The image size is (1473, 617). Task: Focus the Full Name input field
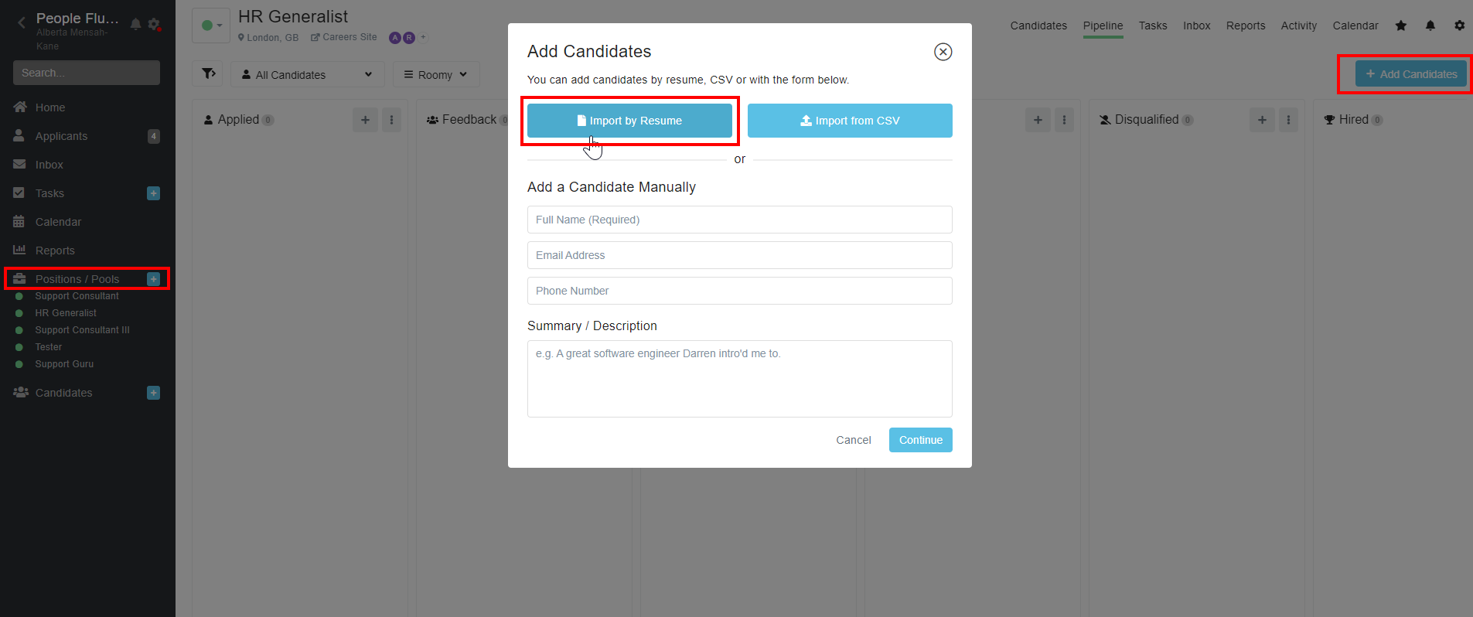[x=739, y=220]
